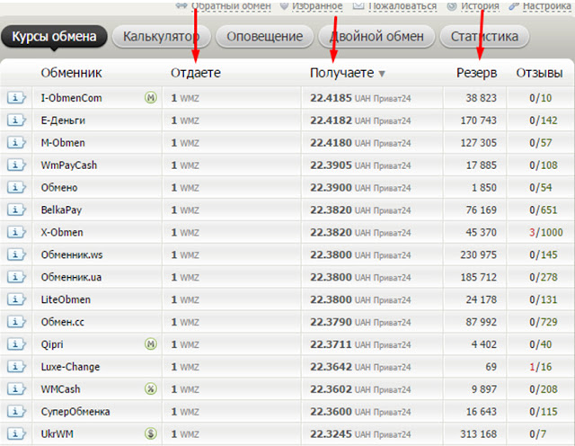Open the Обменник.ua exchanger
The width and height of the screenshot is (575, 446).
(x=71, y=277)
